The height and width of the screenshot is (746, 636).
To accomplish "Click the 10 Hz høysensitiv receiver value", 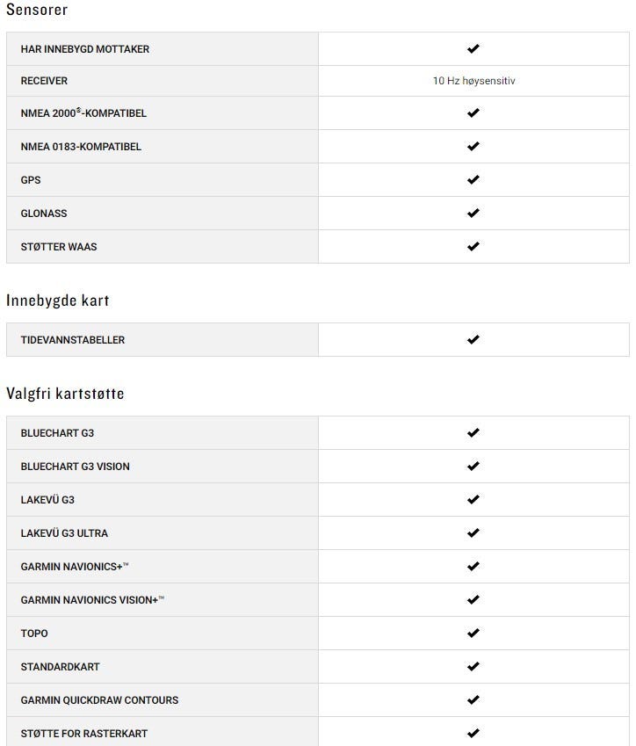I will coord(473,81).
